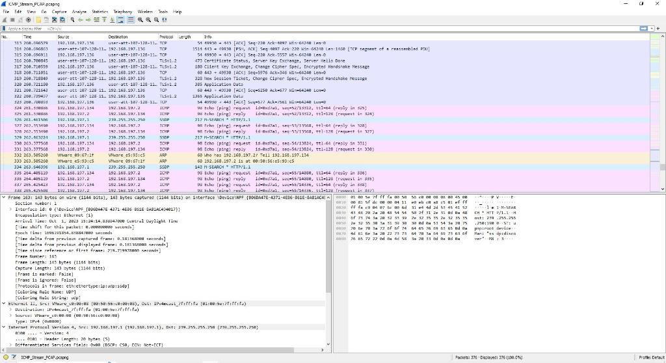
Task: Open the Capture menu
Action: (59, 12)
